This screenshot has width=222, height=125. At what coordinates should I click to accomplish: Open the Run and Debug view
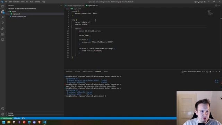pos(3,28)
